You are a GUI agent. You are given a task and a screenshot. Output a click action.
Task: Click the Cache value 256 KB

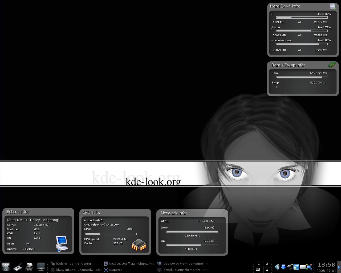coord(118,243)
